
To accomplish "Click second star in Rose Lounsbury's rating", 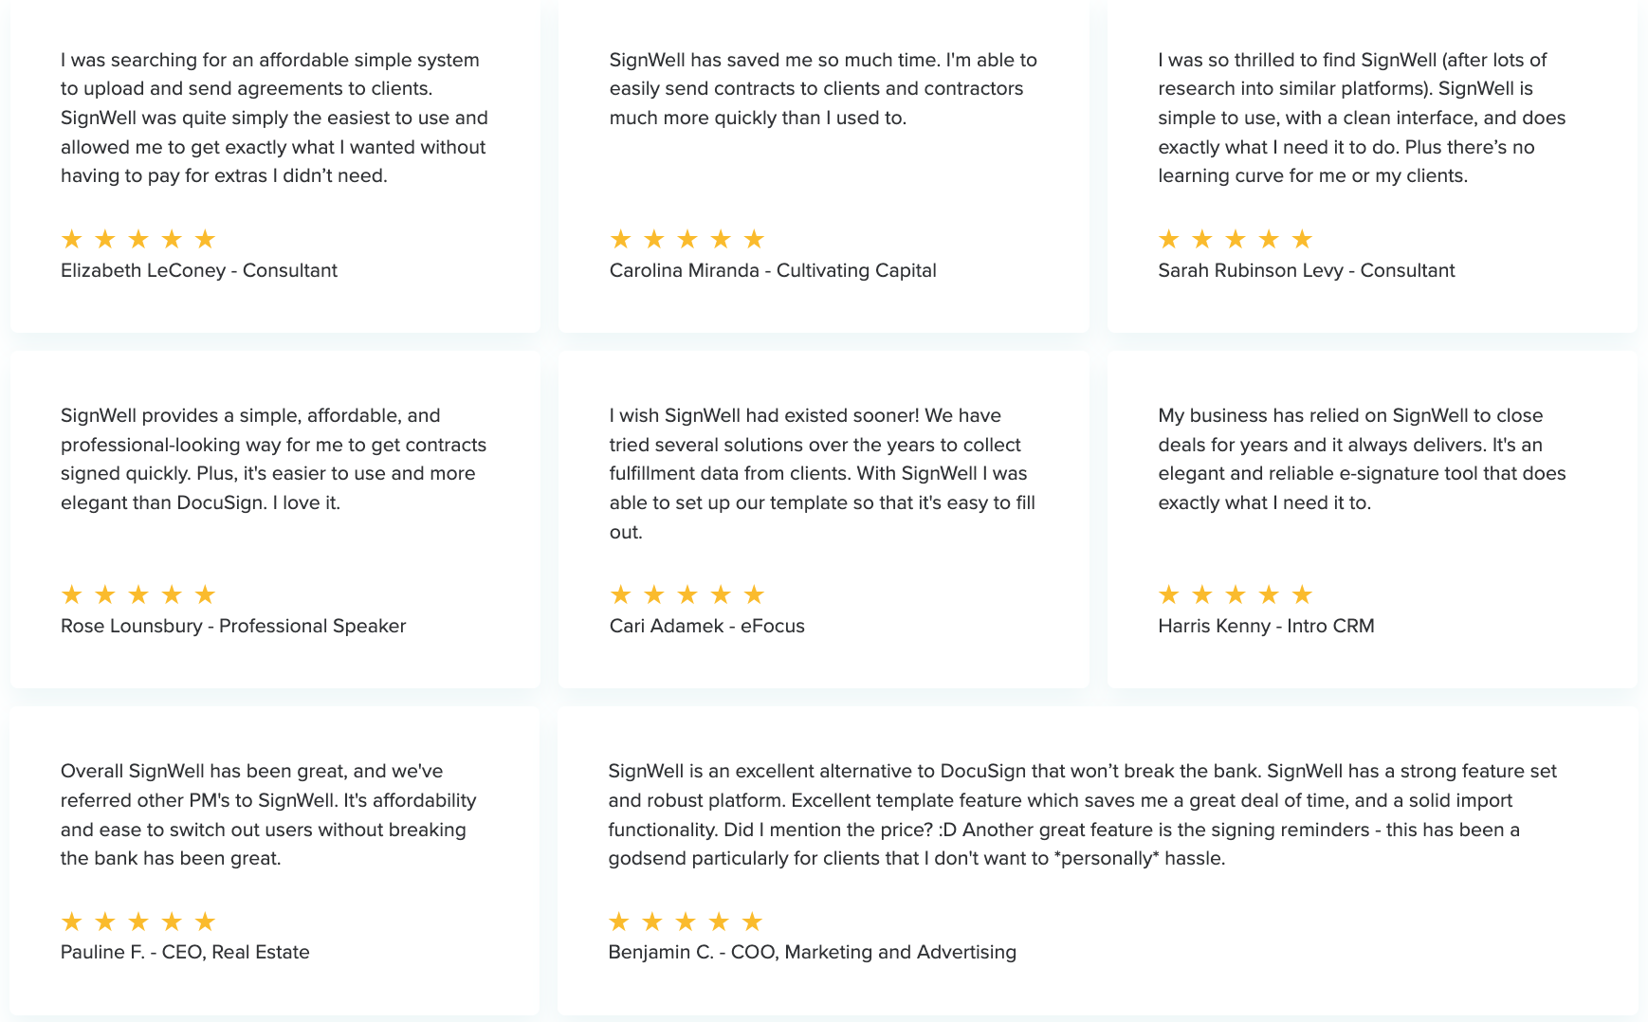I will [105, 594].
